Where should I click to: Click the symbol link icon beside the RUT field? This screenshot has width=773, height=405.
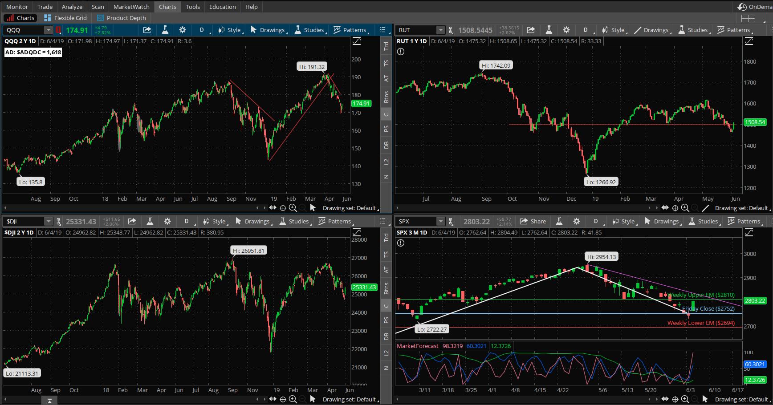[x=451, y=30]
